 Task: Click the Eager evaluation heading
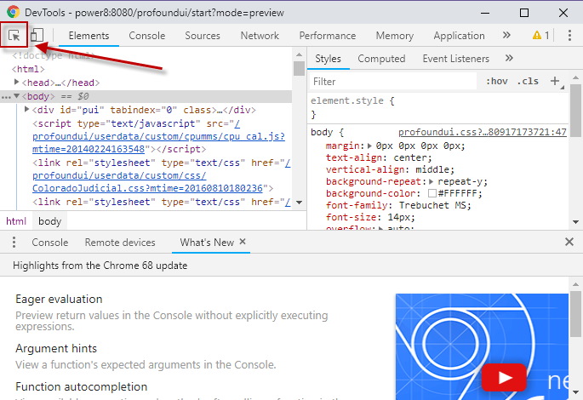click(x=59, y=300)
